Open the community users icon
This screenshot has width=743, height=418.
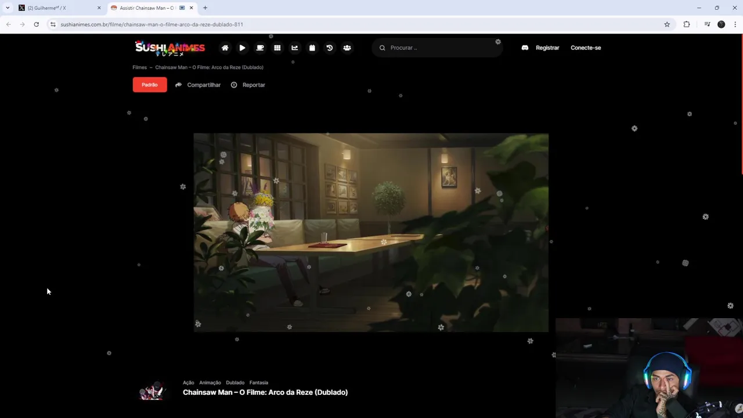[x=347, y=48]
